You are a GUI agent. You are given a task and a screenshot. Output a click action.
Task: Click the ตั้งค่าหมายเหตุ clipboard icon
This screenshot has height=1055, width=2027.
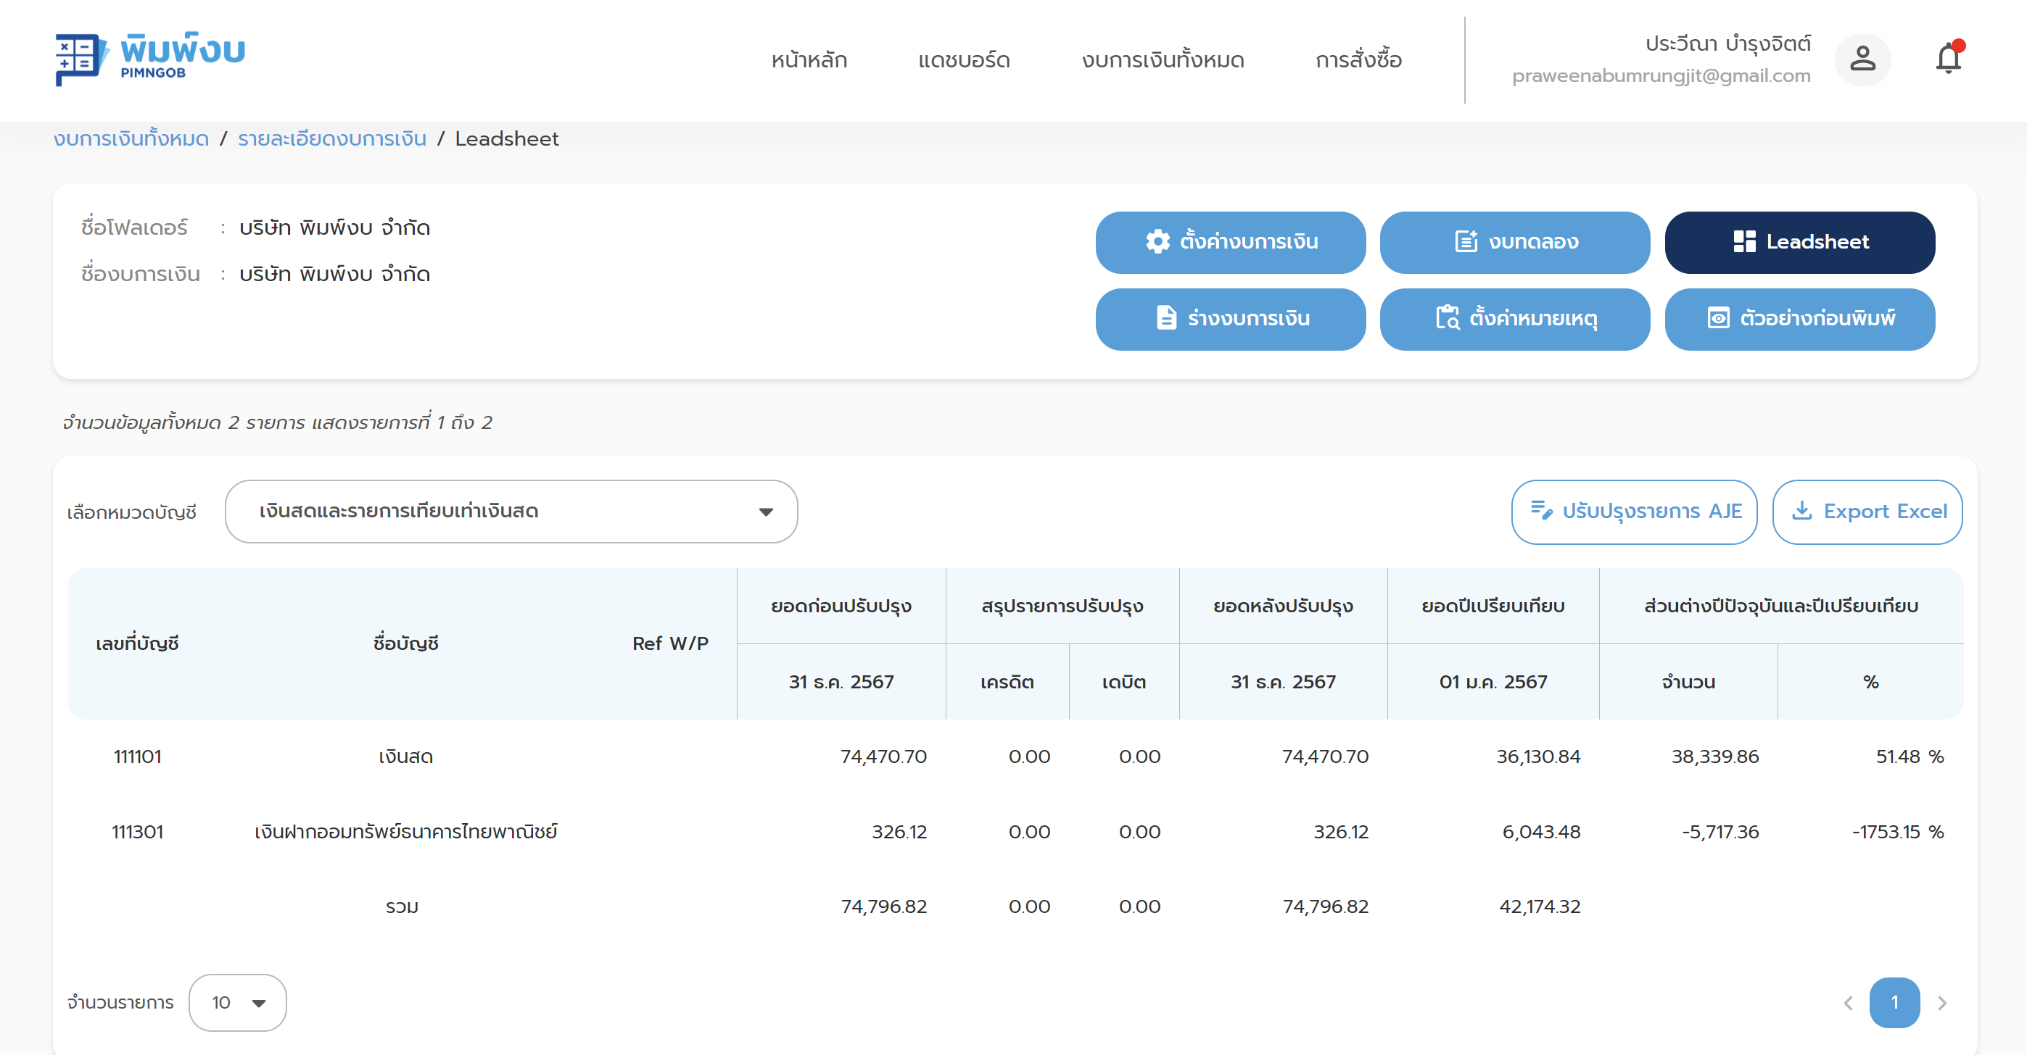1446,318
